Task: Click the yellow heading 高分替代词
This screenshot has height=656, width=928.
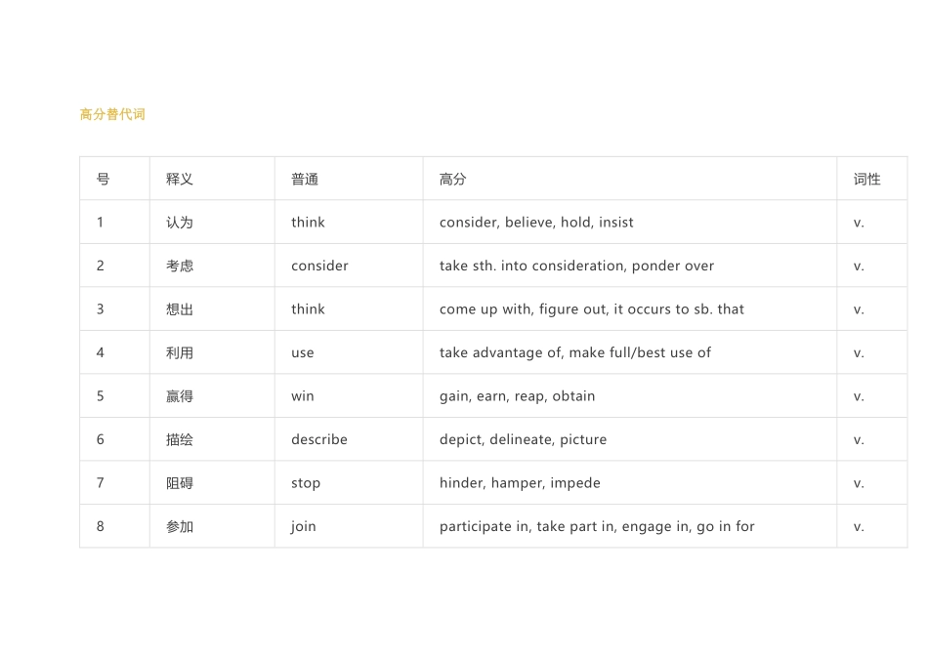Action: point(112,114)
